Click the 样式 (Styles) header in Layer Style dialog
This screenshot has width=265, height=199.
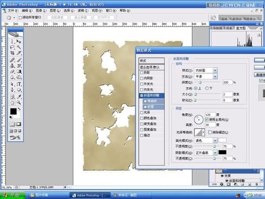pyautogui.click(x=151, y=61)
